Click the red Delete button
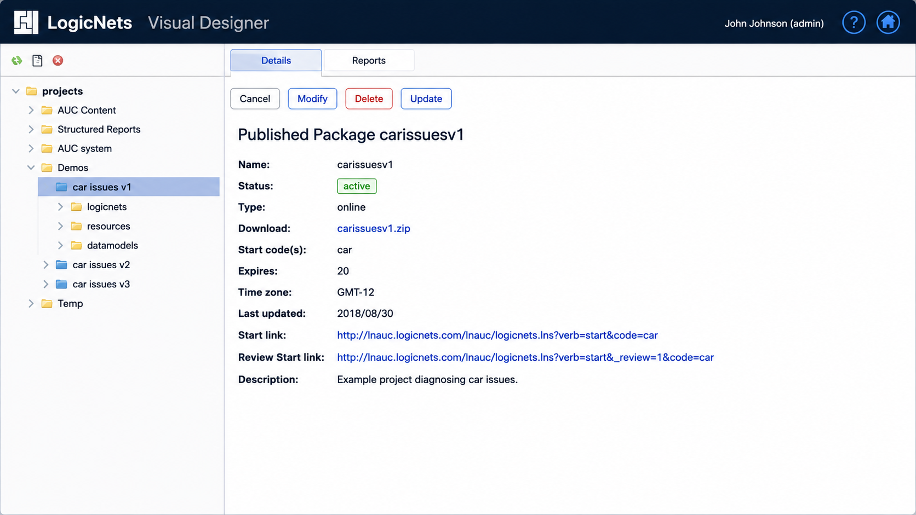 click(369, 99)
